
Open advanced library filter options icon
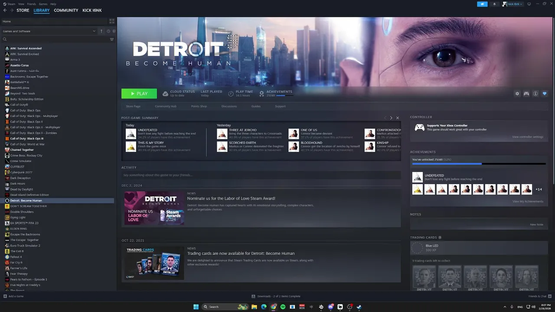[111, 39]
